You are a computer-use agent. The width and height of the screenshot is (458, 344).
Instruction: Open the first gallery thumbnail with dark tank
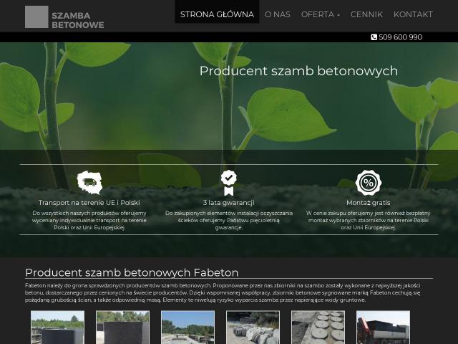pyautogui.click(x=57, y=328)
